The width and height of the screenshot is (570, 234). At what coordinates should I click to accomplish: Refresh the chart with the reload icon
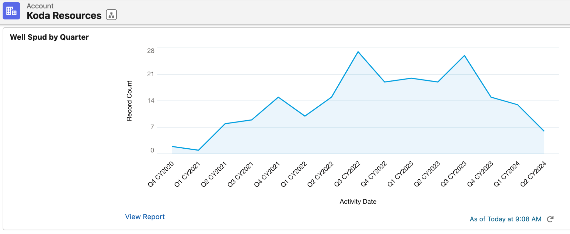point(550,219)
